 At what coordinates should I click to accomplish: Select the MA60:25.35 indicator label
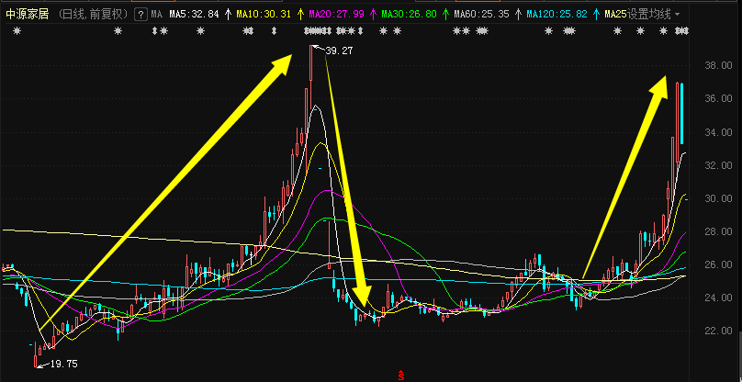[x=480, y=15]
